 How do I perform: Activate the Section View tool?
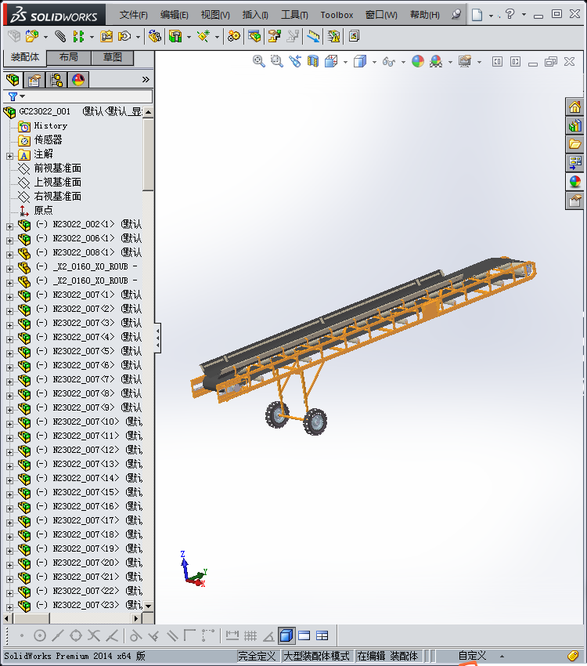(313, 62)
